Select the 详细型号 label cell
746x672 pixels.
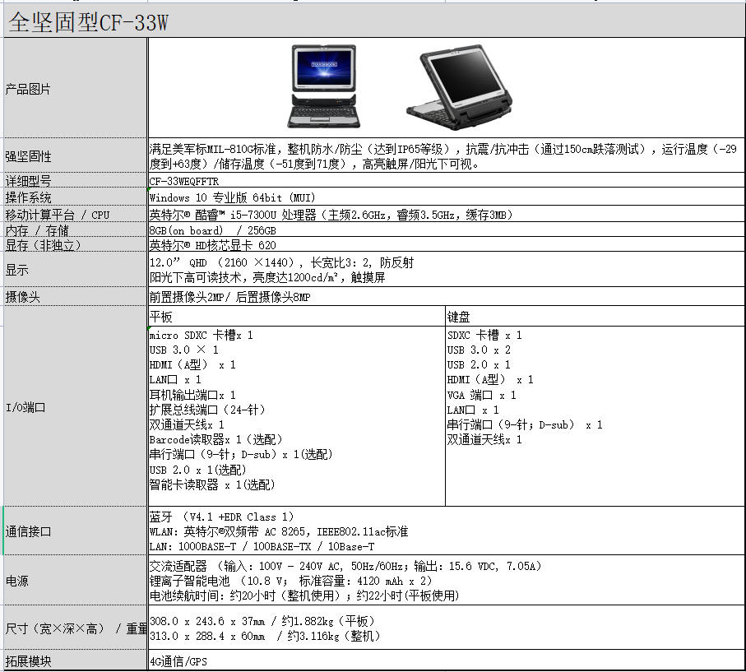click(75, 180)
